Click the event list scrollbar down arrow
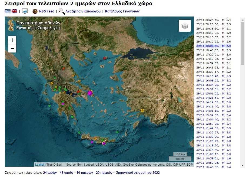The width and height of the screenshot is (246, 177). pyautogui.click(x=242, y=165)
